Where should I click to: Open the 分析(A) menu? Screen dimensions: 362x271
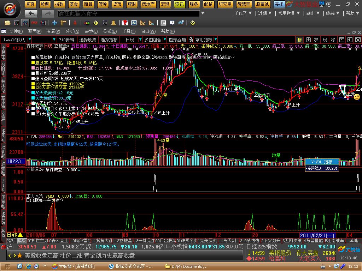pyautogui.click(x=72, y=31)
